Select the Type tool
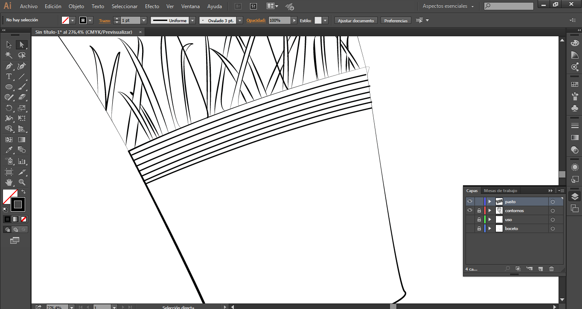Screen dimensions: 582x309 pyautogui.click(x=9, y=77)
